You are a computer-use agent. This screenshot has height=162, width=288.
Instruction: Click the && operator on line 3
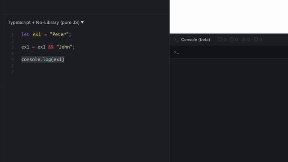pyautogui.click(x=51, y=47)
